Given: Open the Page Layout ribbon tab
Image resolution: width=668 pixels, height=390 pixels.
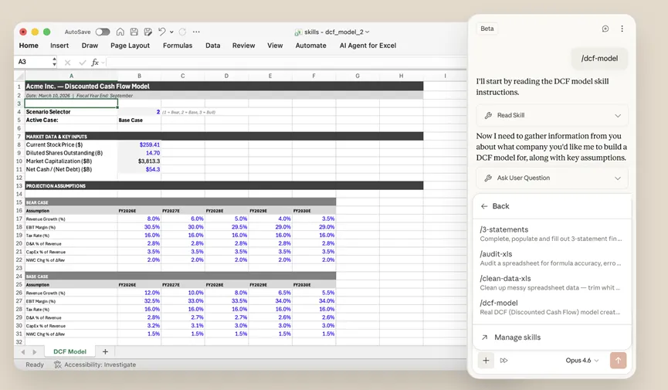Looking at the screenshot, I should tap(130, 46).
